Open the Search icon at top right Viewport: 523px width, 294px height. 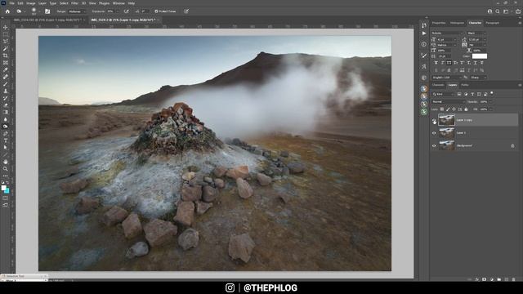[x=498, y=11]
